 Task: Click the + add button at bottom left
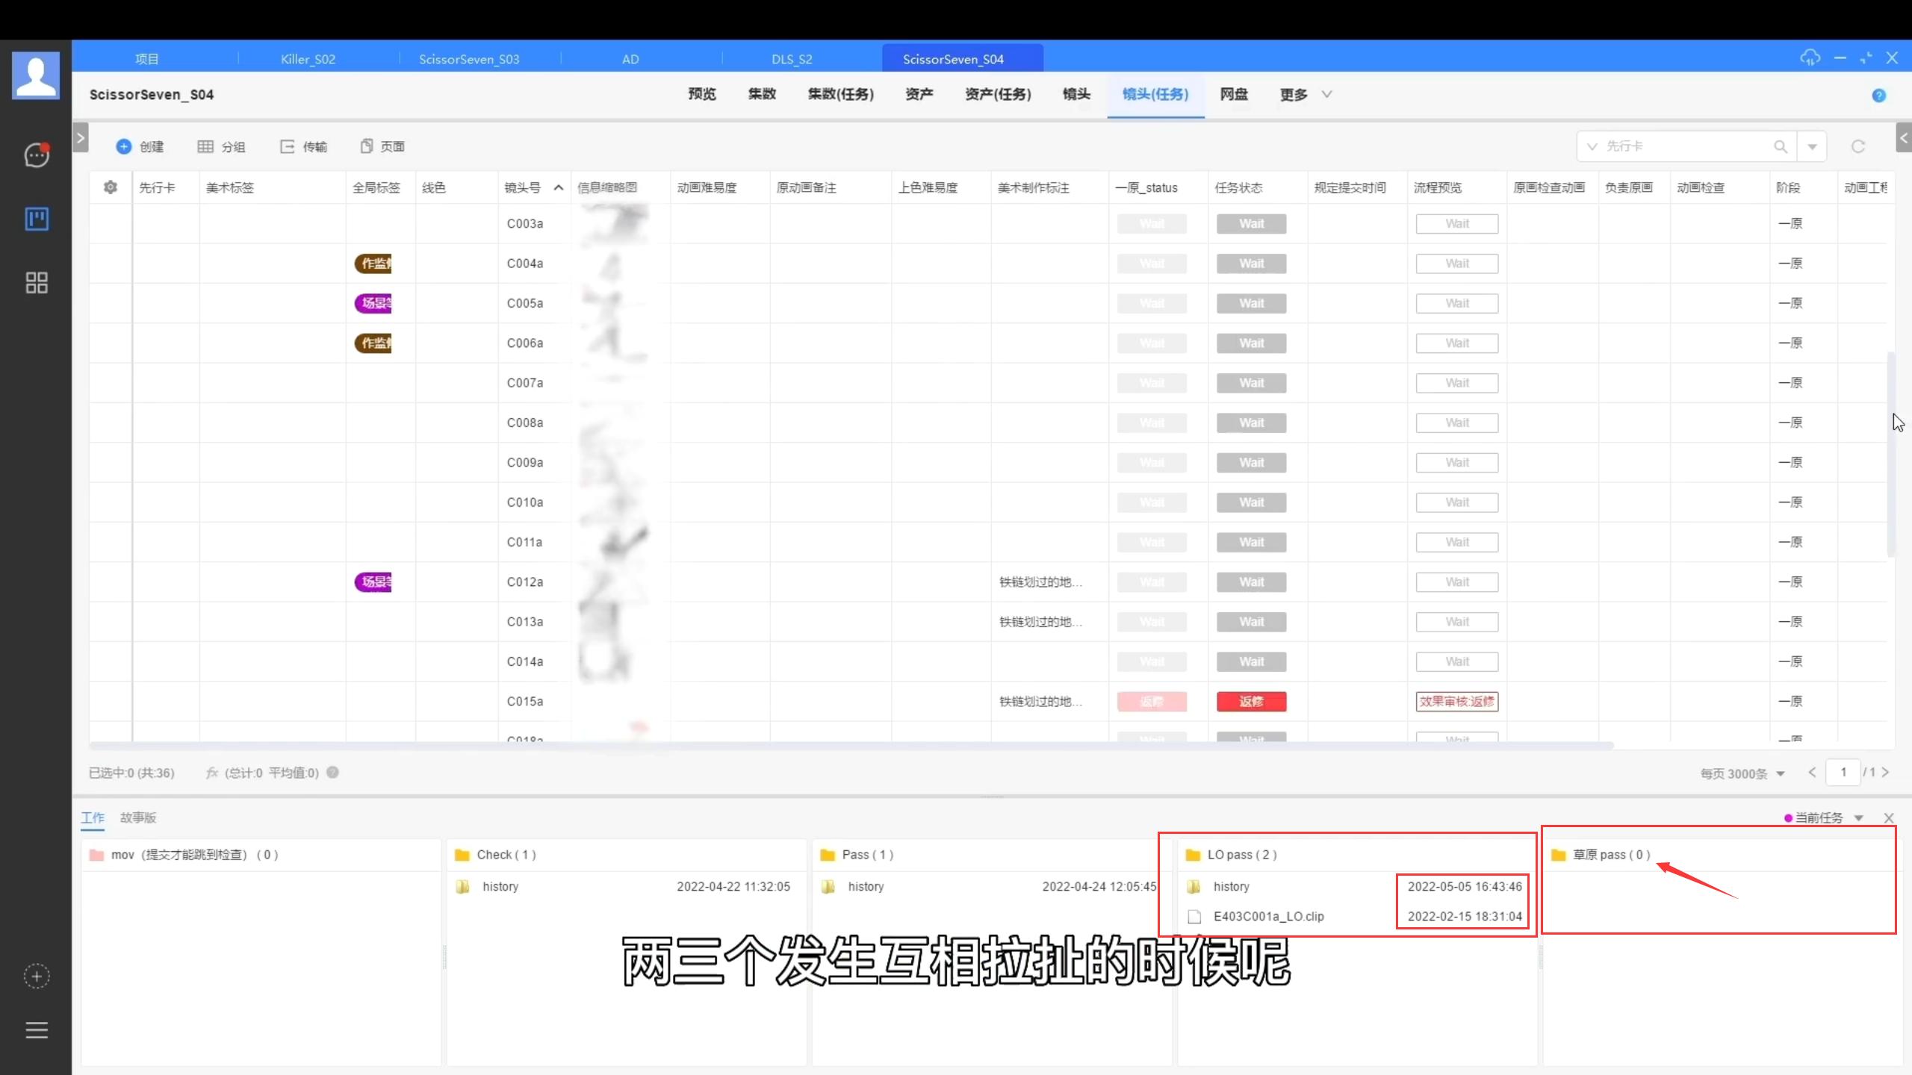(37, 976)
